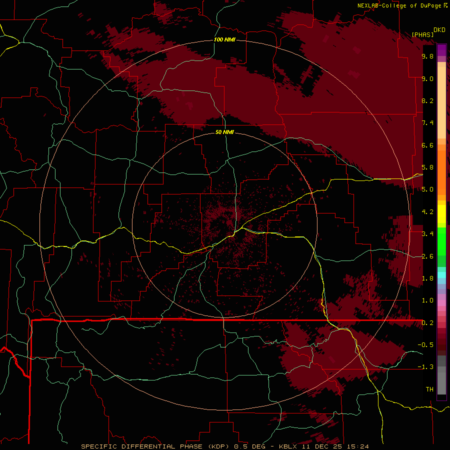Click the TH label on the scale
The width and height of the screenshot is (450, 450).
[429, 389]
